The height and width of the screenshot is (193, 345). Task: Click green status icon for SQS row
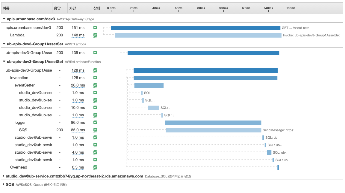coord(95,130)
